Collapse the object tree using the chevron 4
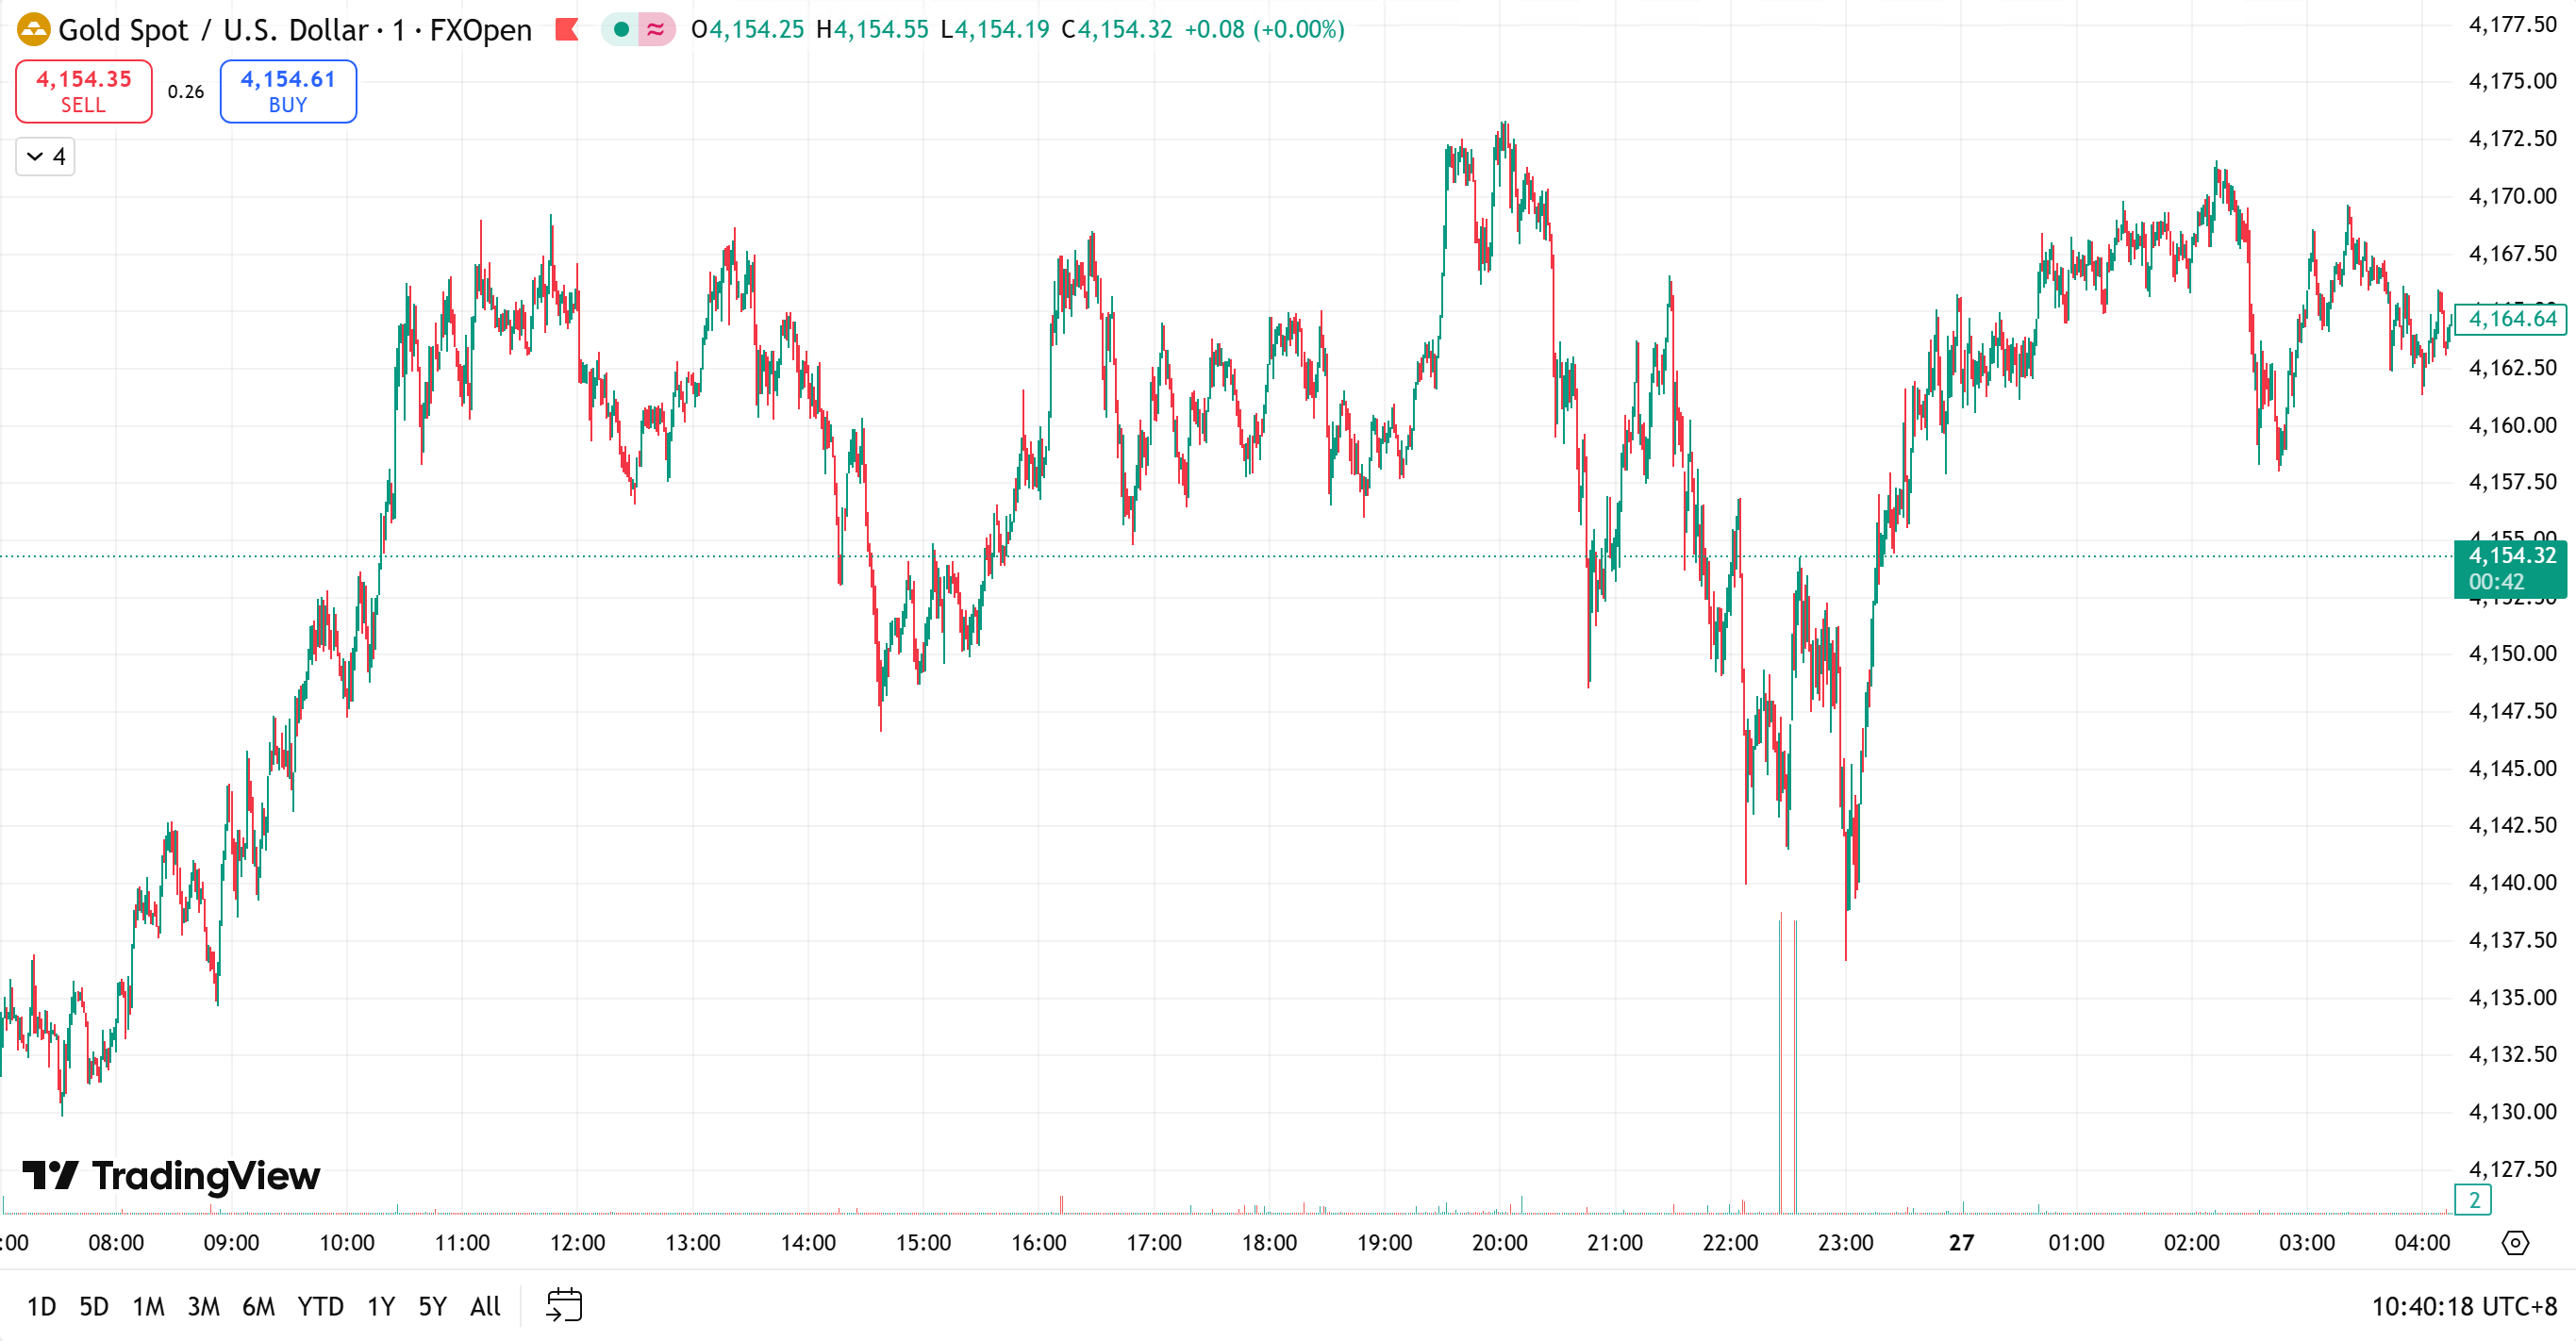This screenshot has height=1341, width=2576. click(x=45, y=156)
